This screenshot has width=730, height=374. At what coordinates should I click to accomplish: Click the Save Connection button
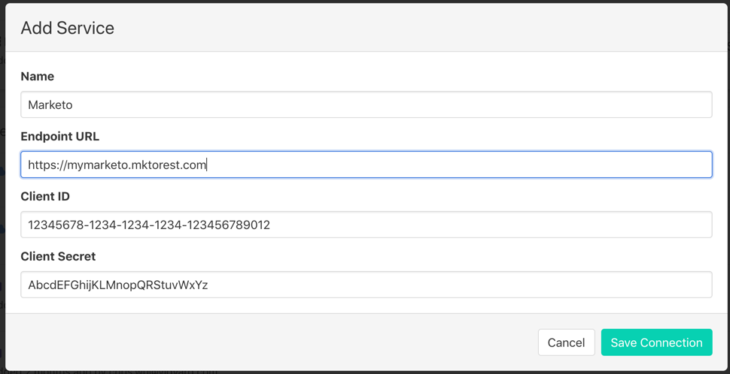click(656, 342)
